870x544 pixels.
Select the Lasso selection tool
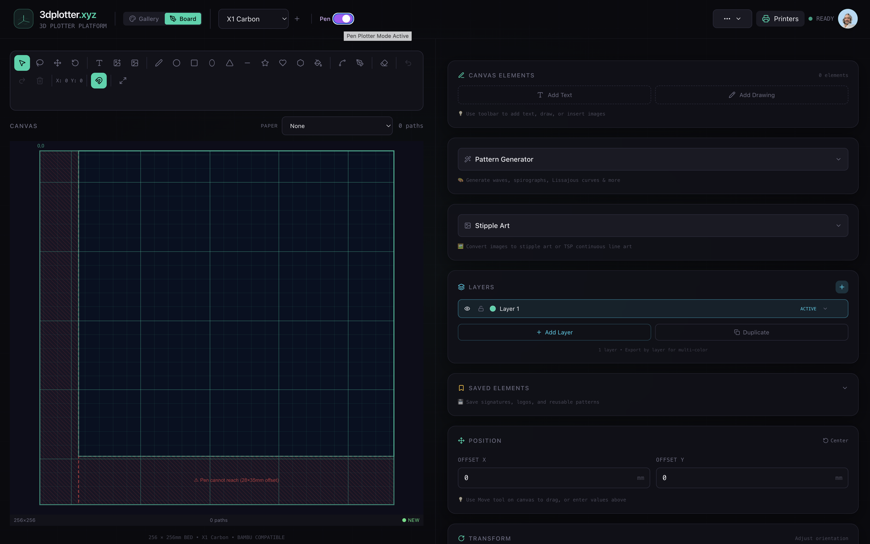pyautogui.click(x=40, y=63)
